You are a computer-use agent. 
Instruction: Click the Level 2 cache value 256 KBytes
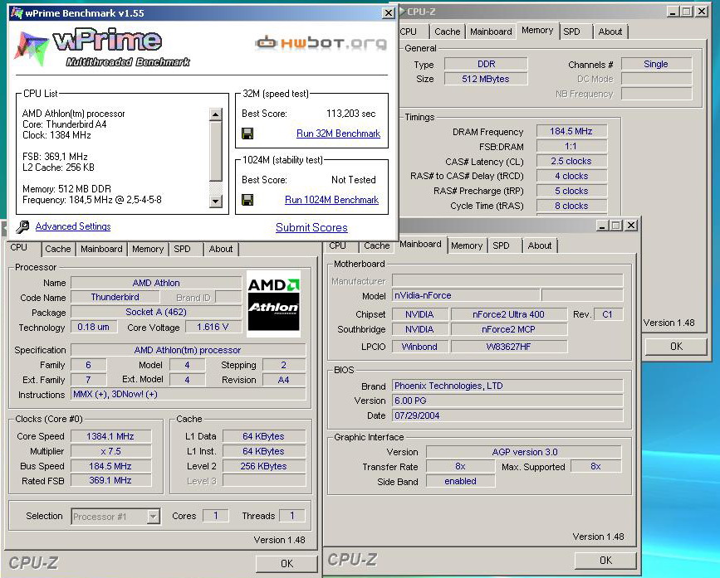[x=263, y=466]
